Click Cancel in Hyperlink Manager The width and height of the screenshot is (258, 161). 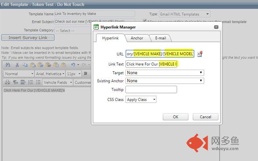coord(206,117)
